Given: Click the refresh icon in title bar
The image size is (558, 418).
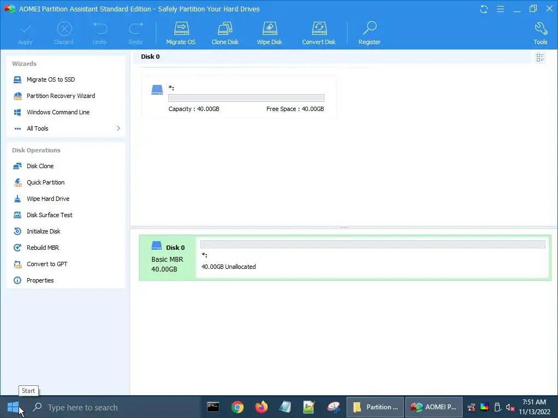Looking at the screenshot, I should point(484,9).
